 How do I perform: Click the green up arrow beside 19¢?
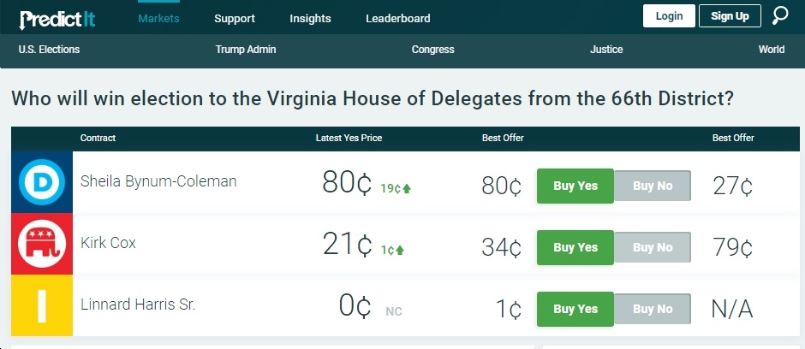coord(407,188)
